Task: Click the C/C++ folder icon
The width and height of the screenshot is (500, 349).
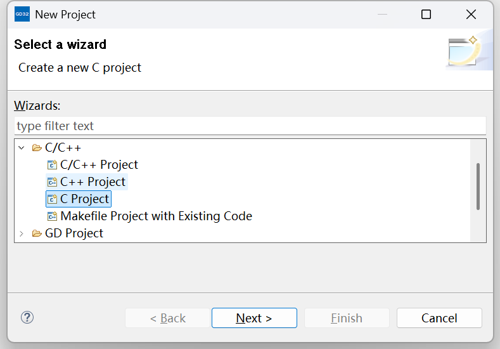Action: 37,148
